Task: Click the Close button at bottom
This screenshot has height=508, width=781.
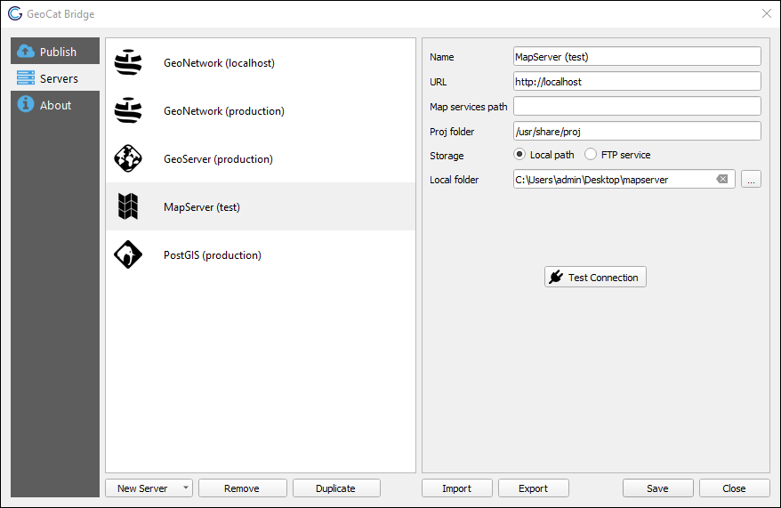Action: 734,488
